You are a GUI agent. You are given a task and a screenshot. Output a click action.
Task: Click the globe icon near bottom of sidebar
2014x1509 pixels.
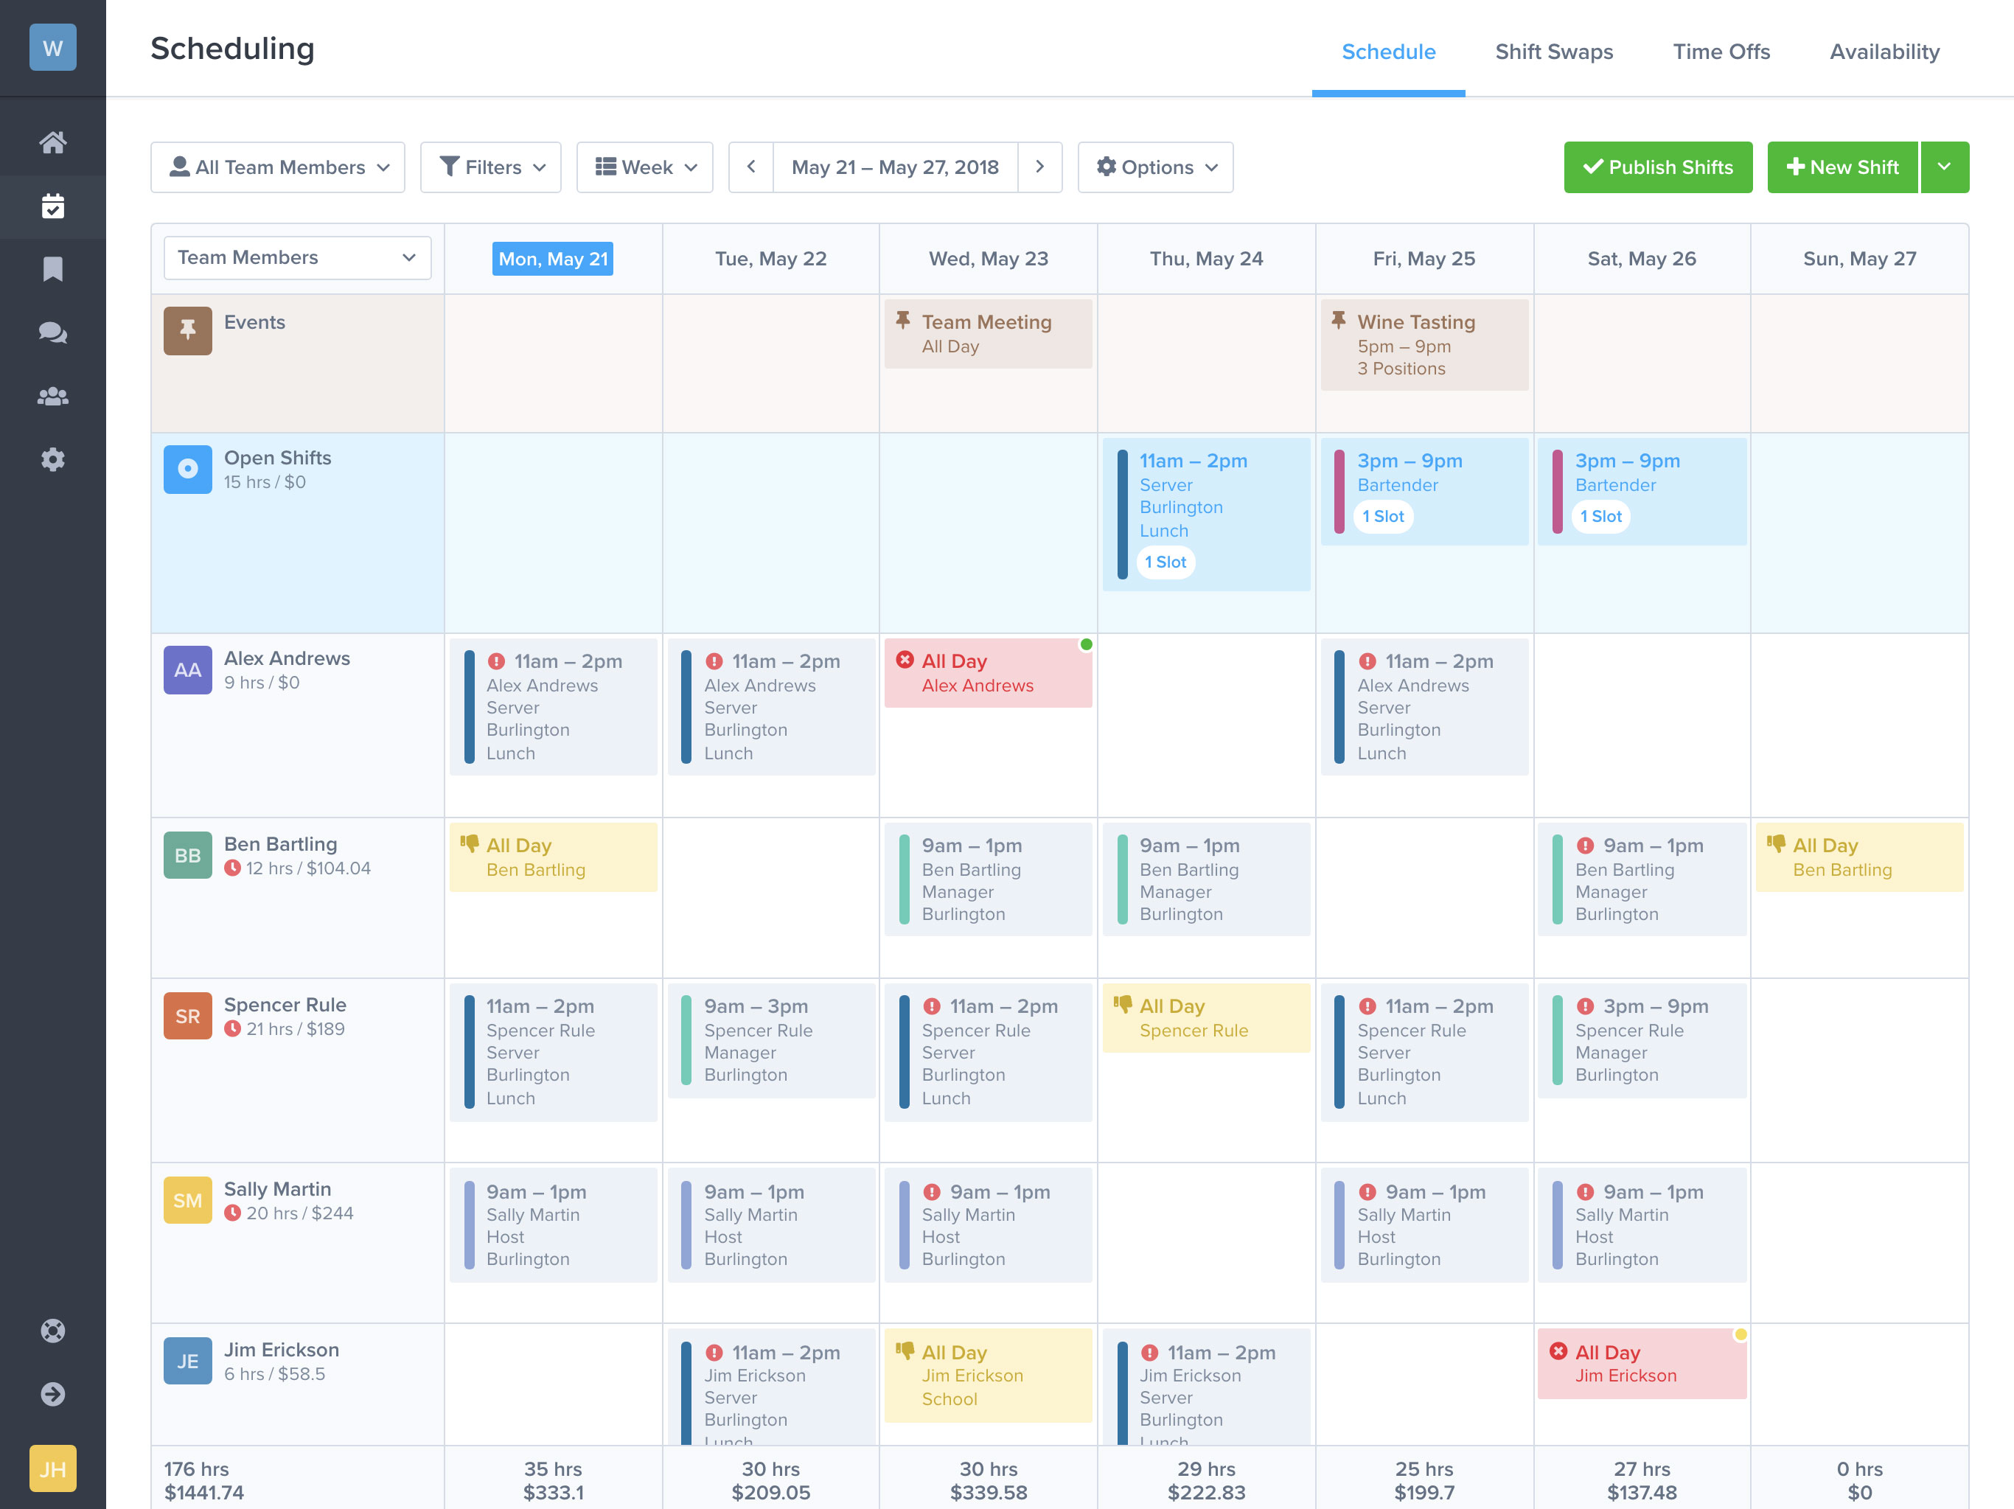pos(52,1330)
